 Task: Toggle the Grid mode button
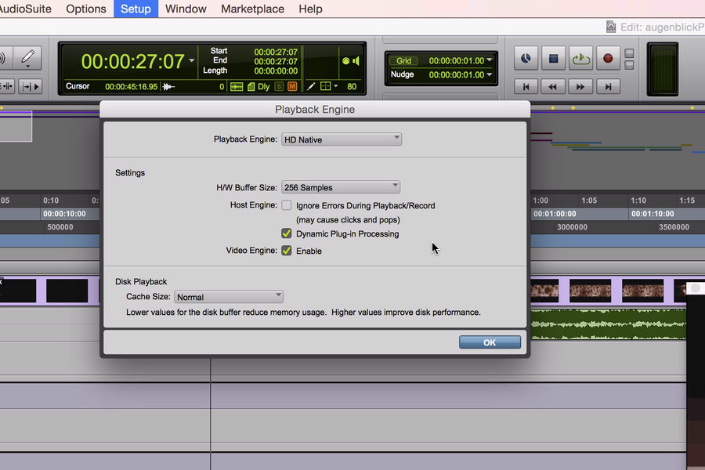coord(403,60)
